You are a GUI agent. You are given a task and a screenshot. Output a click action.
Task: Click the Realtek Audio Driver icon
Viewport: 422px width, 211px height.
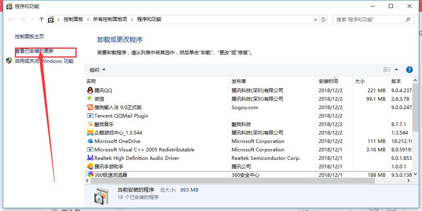pyautogui.click(x=90, y=158)
